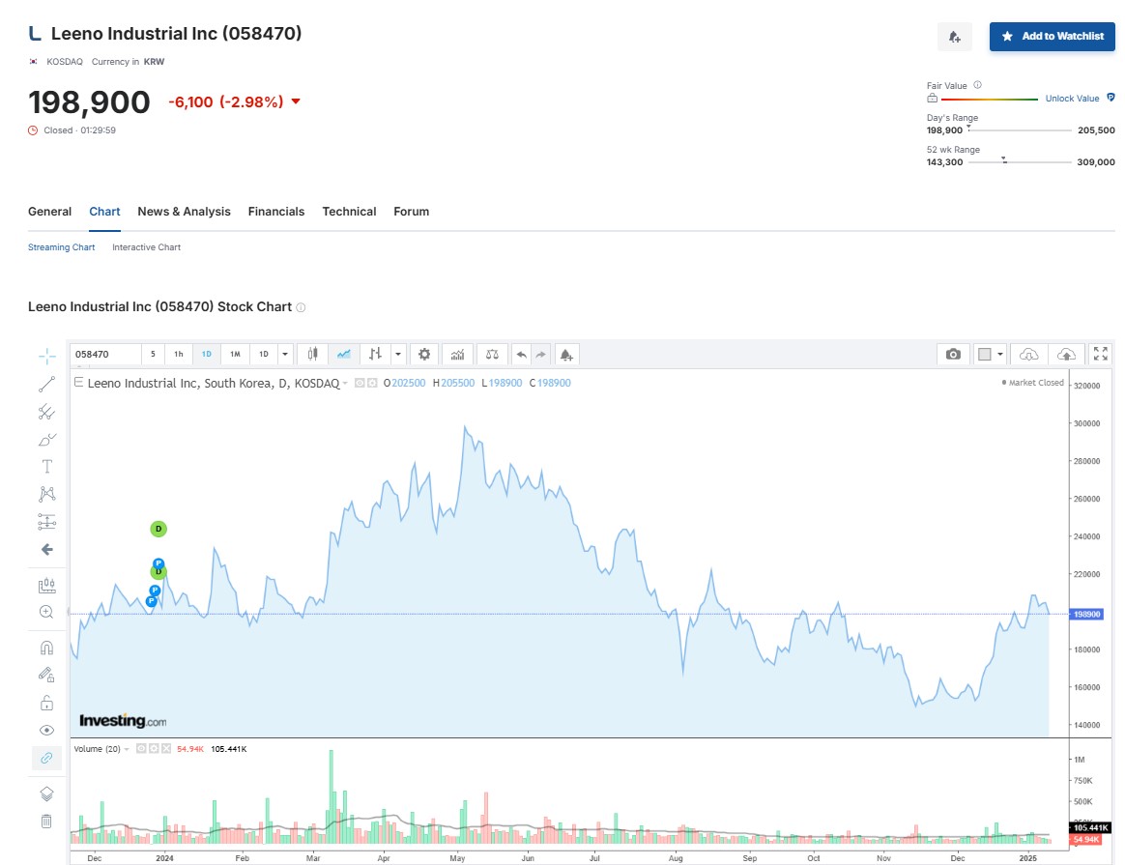Expand the time interval dropdown arrow
Viewport: 1125px width, 865px height.
pyautogui.click(x=285, y=355)
